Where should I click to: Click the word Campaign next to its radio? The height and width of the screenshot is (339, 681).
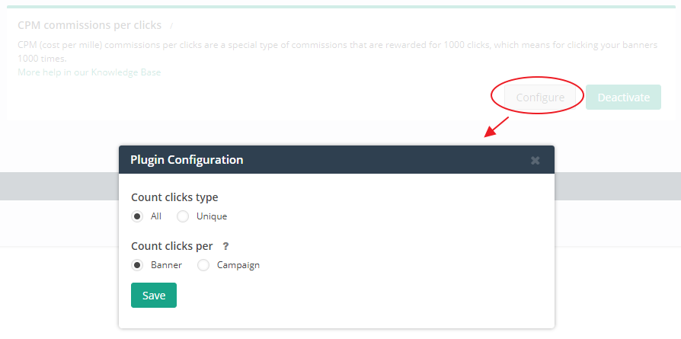(x=238, y=265)
